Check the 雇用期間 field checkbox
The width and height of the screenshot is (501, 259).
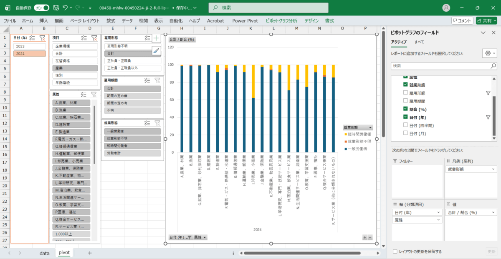point(406,101)
